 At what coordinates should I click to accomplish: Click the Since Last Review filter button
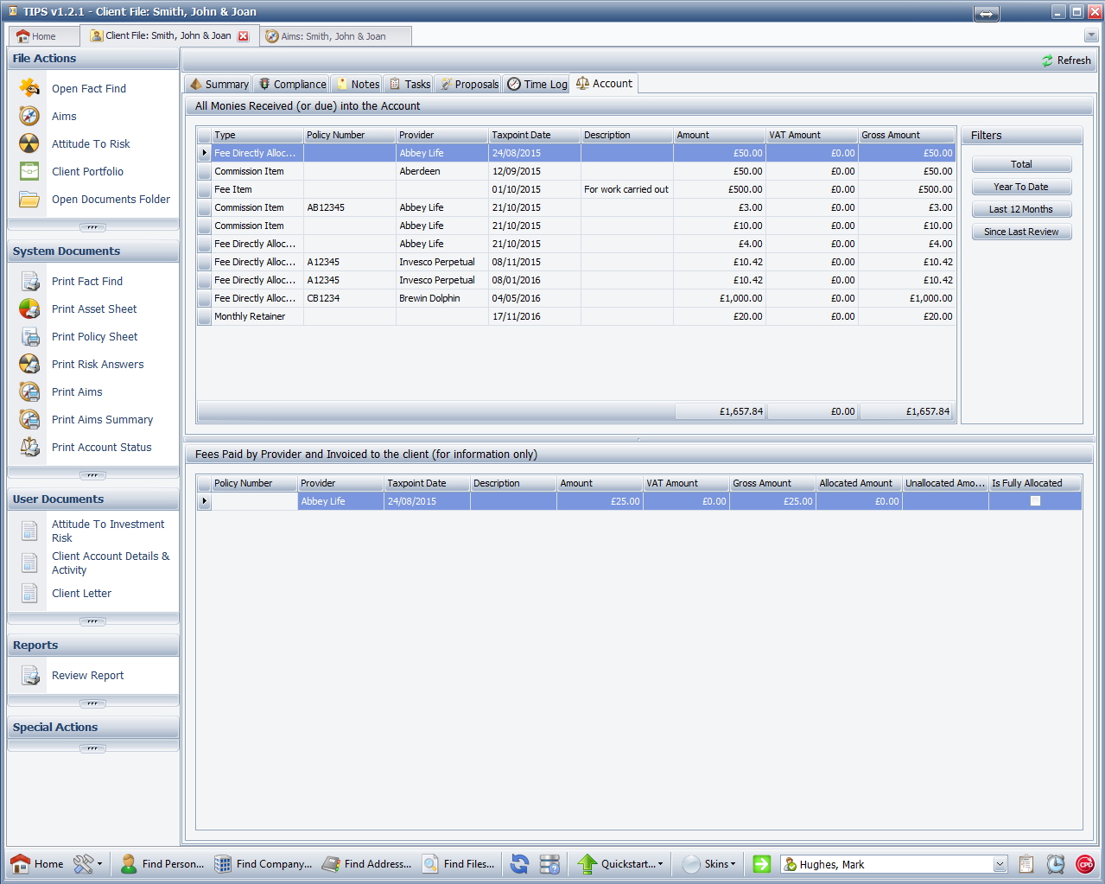(x=1021, y=232)
